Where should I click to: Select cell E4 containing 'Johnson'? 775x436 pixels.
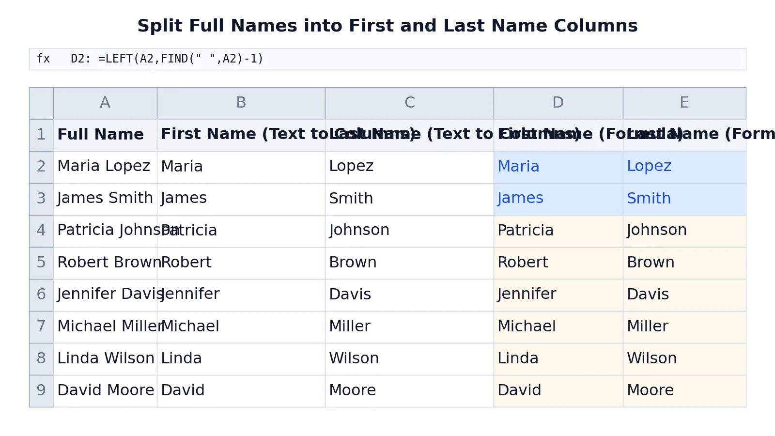tap(684, 231)
